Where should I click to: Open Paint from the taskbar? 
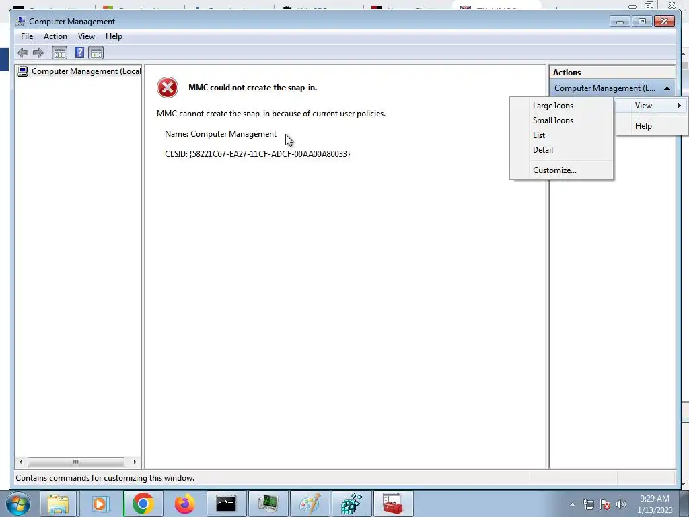pos(310,504)
